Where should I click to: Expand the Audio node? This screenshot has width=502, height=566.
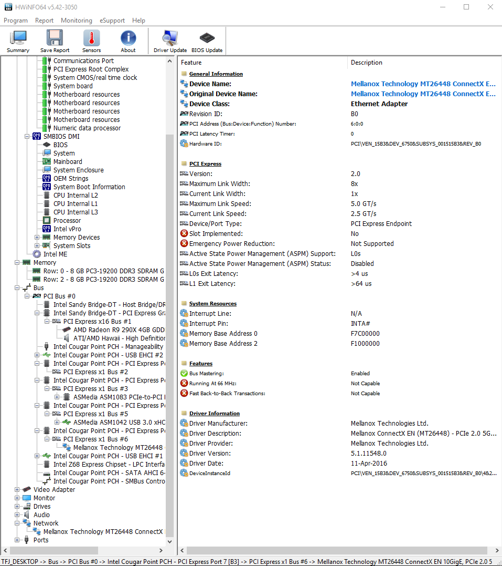pyautogui.click(x=17, y=515)
